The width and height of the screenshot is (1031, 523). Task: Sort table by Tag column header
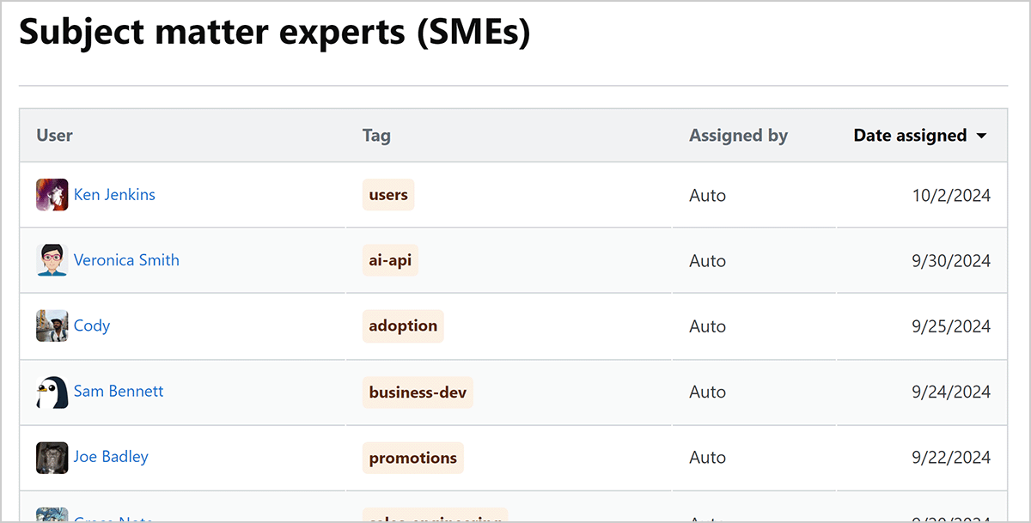[376, 136]
